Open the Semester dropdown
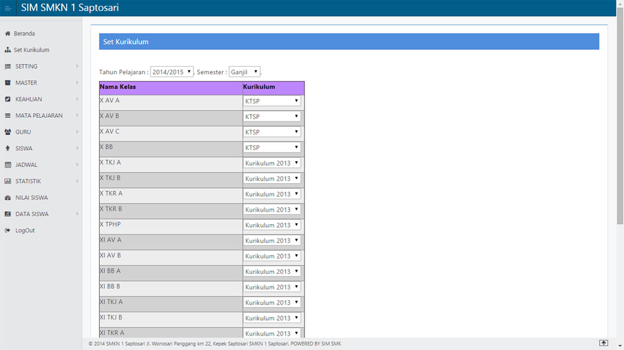 click(x=245, y=72)
